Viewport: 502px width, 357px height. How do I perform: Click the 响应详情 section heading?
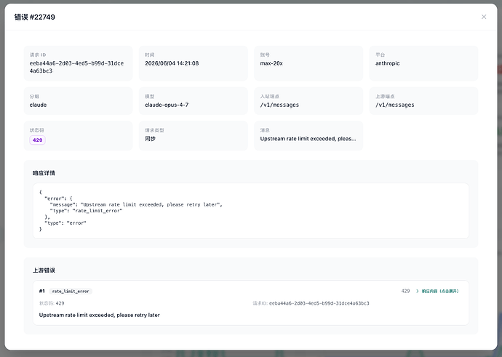(x=44, y=173)
